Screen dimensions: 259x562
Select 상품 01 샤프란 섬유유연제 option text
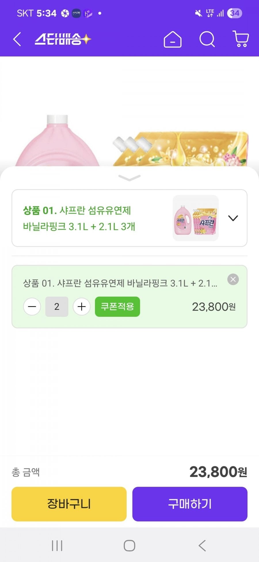tap(79, 218)
